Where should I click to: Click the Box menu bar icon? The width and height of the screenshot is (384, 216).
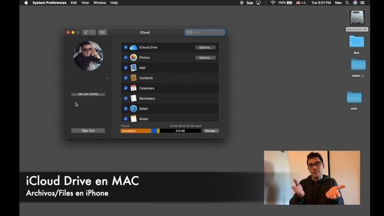pyautogui.click(x=250, y=2)
